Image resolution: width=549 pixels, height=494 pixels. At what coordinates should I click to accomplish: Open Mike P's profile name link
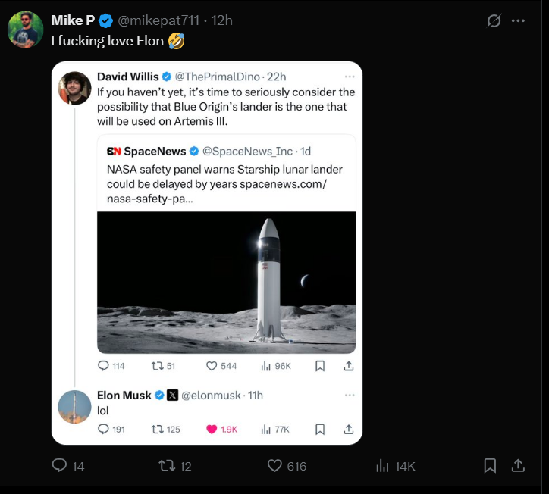73,20
